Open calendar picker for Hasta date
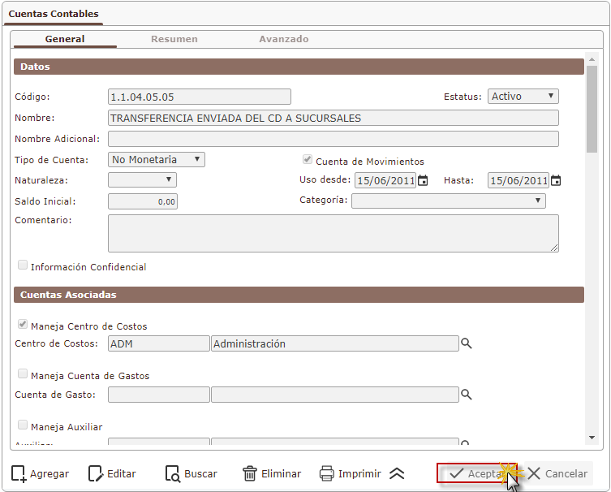The width and height of the screenshot is (611, 492). (556, 180)
